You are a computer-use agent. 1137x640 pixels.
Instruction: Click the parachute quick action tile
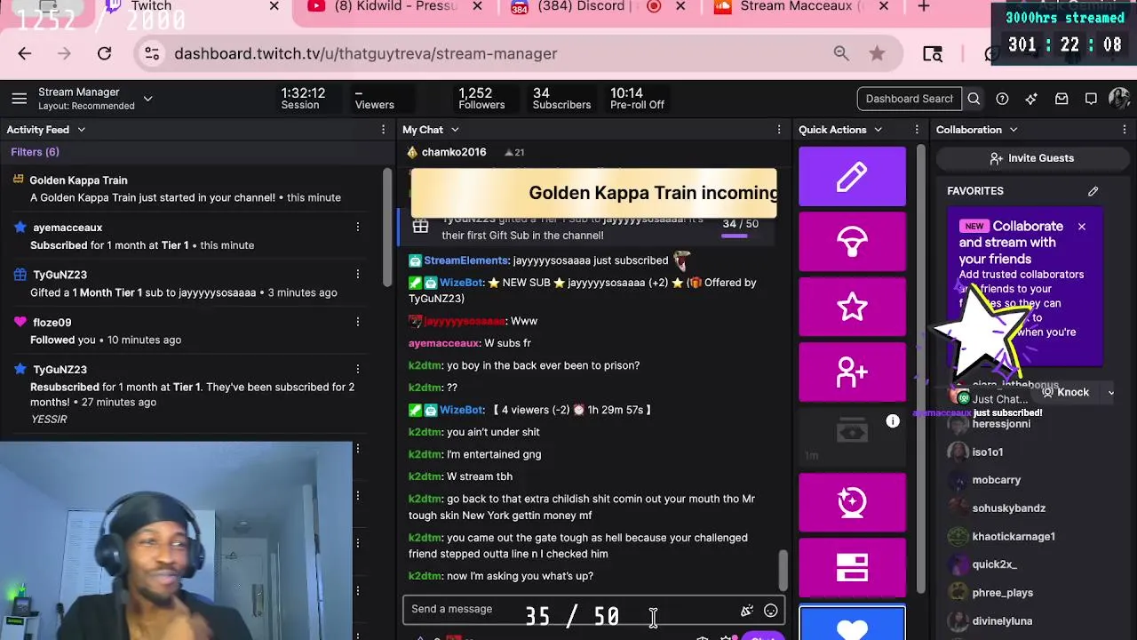[852, 242]
